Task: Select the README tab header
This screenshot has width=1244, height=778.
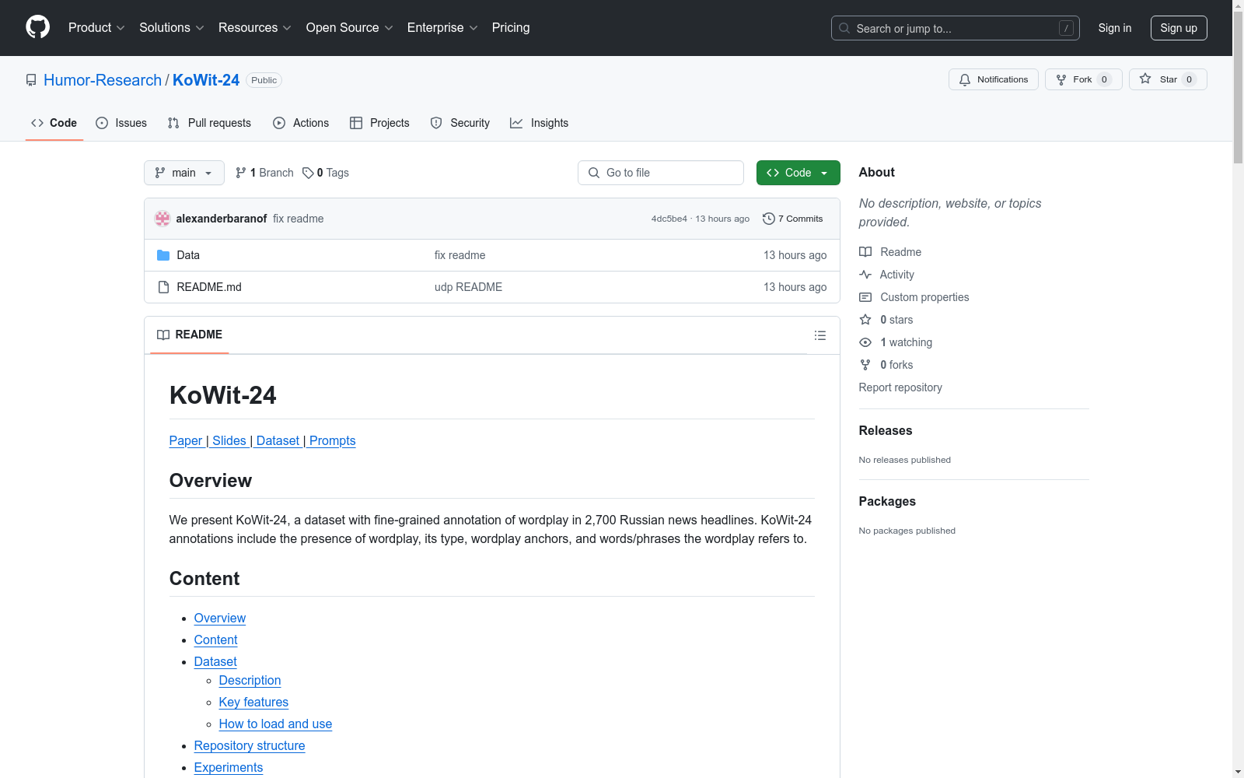Action: coord(190,335)
